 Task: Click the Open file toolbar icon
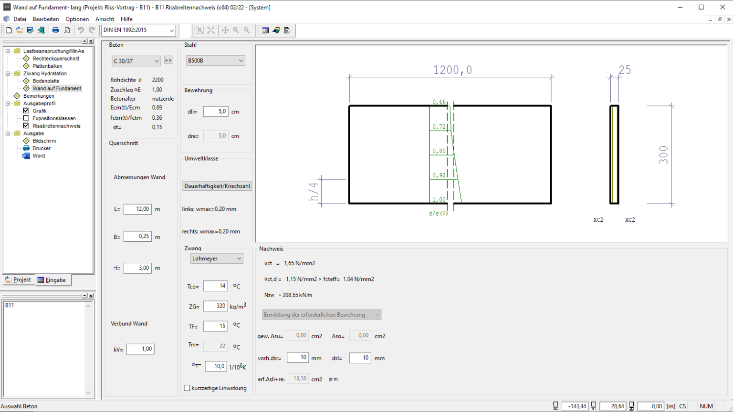pyautogui.click(x=20, y=30)
